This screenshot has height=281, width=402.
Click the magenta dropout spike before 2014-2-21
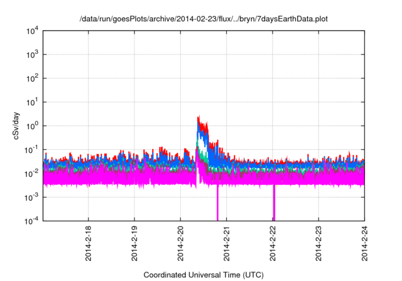tap(217, 202)
